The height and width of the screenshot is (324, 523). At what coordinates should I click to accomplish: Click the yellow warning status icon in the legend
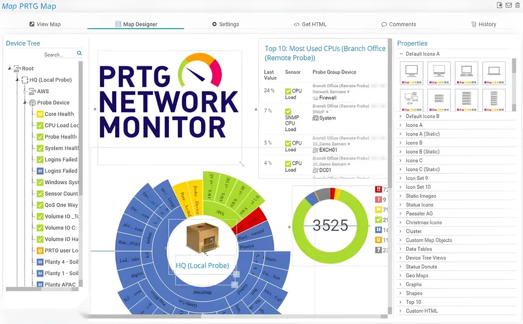click(x=378, y=210)
